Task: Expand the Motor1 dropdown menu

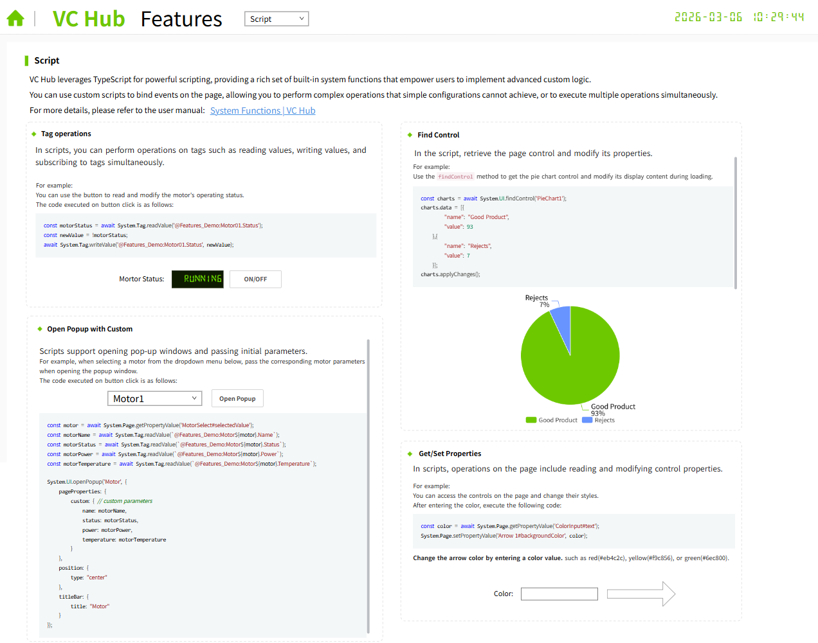Action: click(154, 399)
